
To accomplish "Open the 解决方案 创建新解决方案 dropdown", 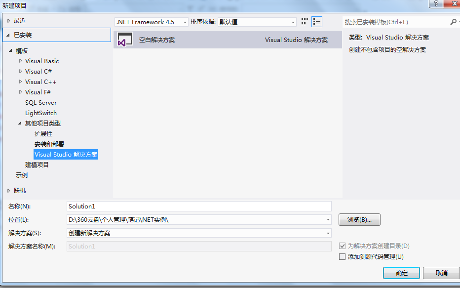I will click(x=328, y=233).
